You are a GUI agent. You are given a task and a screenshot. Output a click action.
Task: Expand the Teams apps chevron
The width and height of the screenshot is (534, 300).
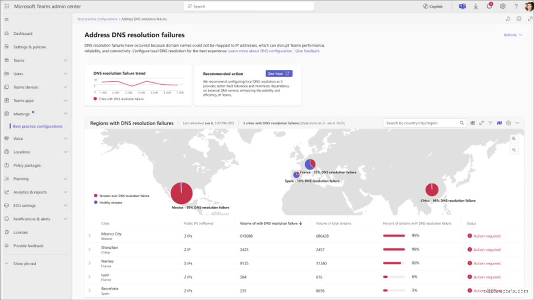point(66,101)
